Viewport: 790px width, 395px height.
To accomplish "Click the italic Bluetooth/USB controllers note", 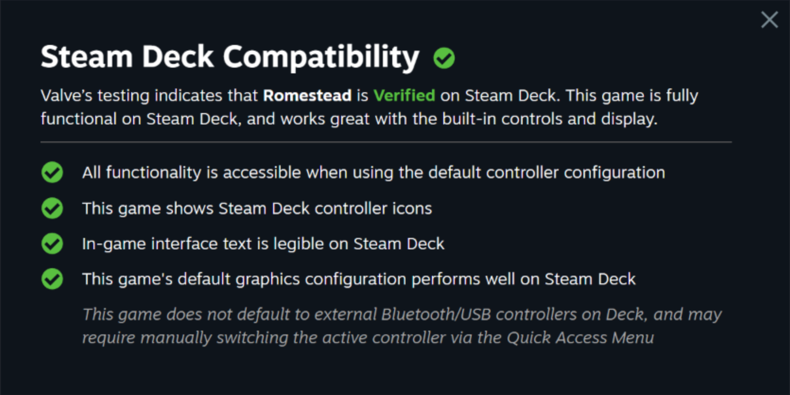I will pyautogui.click(x=402, y=326).
